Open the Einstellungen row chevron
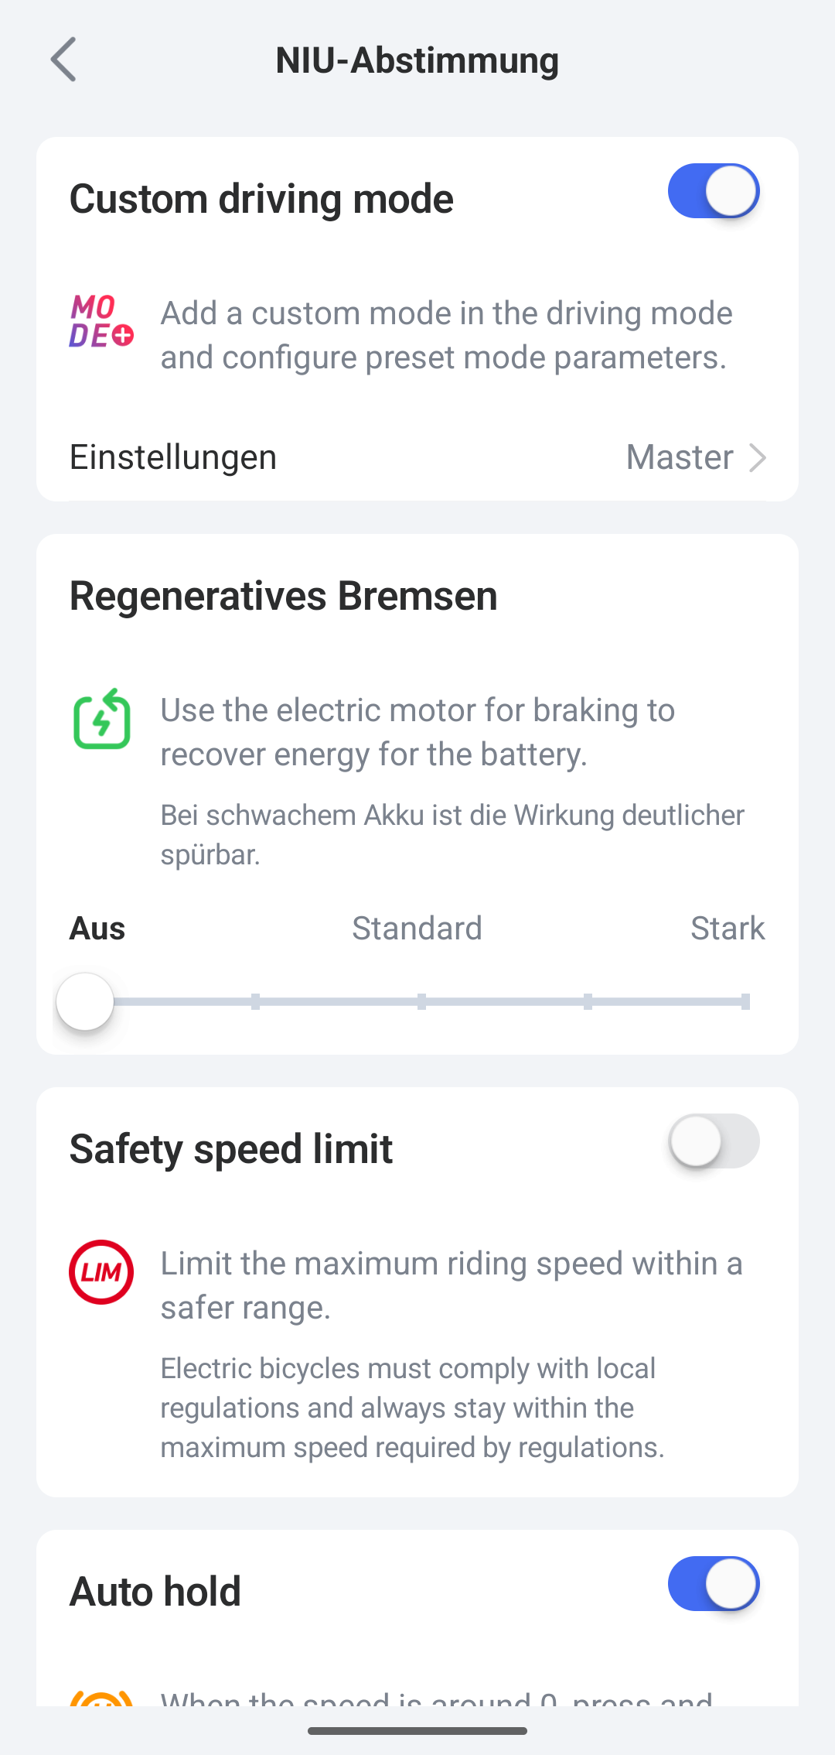 [x=758, y=457]
